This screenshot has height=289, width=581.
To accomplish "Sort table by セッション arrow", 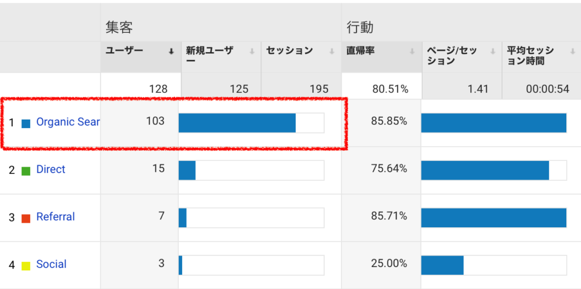I will [332, 52].
